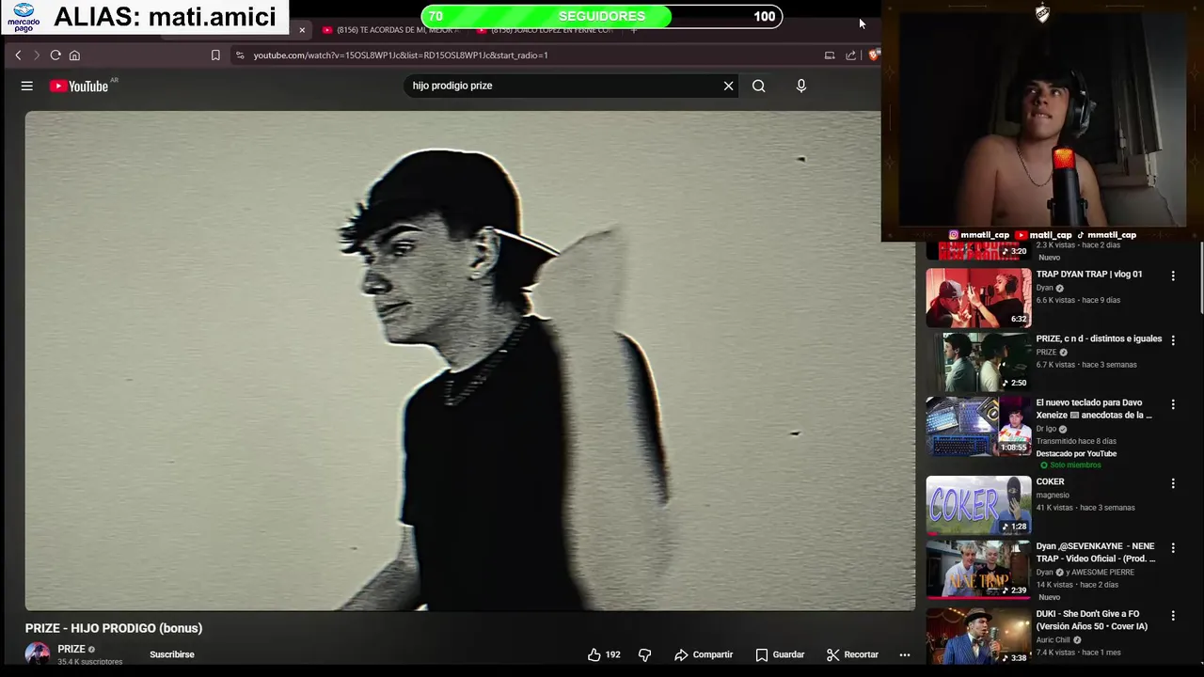Open the Brave shields icon
This screenshot has height=677, width=1204.
click(x=873, y=55)
